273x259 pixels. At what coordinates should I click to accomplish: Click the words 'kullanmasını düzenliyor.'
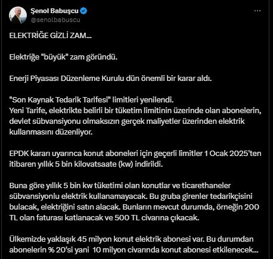pyautogui.click(x=51, y=132)
